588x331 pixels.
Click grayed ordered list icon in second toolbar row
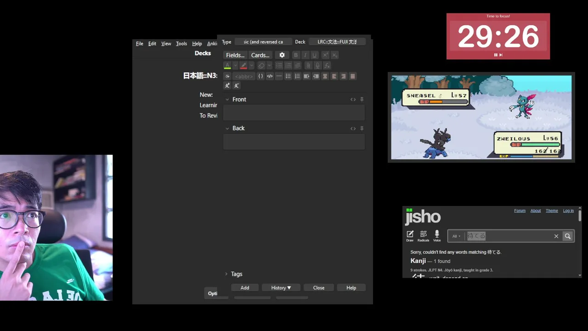tap(288, 66)
